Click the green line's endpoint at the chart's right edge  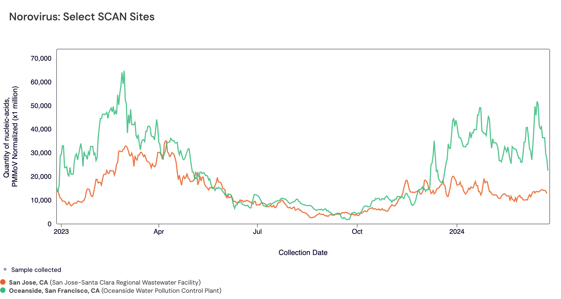(x=548, y=170)
